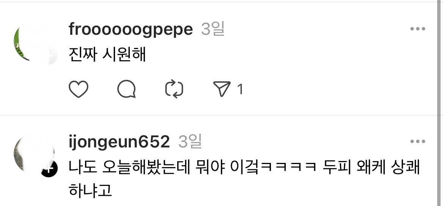Open the comment reading 진짜 시원해
Viewport: 444px width, 206px height.
107,55
